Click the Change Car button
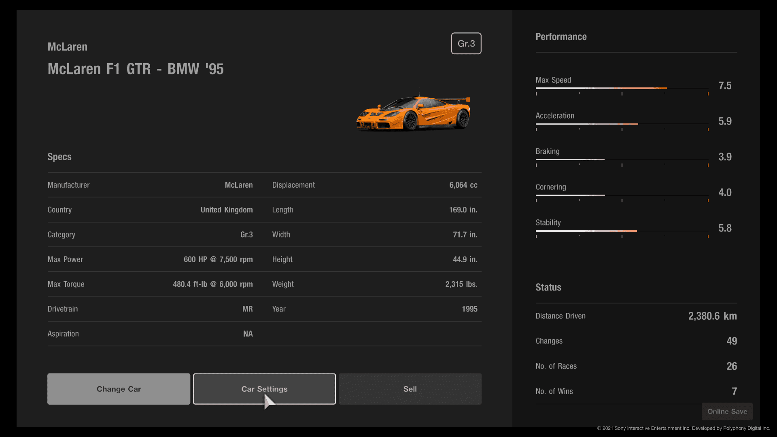Viewport: 777px width, 437px height. [x=119, y=389]
